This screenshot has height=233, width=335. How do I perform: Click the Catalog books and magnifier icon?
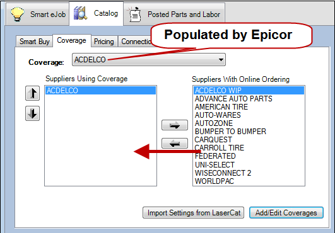point(80,13)
